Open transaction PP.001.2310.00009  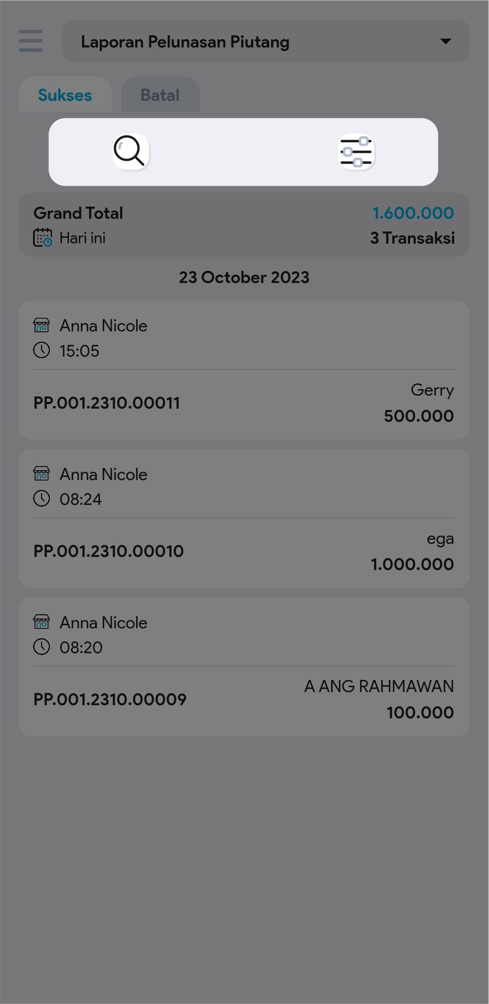click(110, 699)
